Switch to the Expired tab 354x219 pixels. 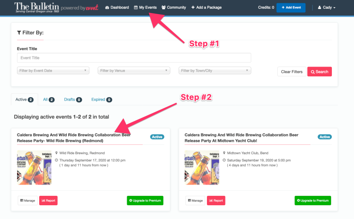[102, 100]
